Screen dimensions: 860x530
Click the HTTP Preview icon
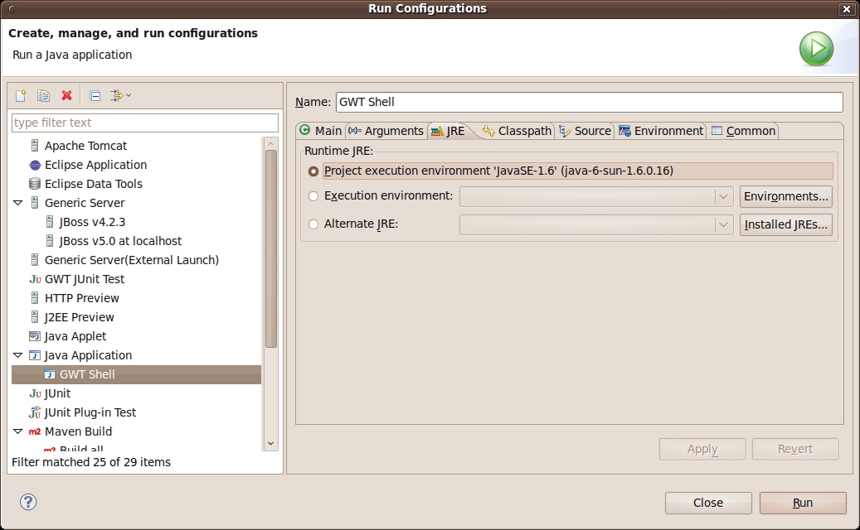click(x=35, y=298)
